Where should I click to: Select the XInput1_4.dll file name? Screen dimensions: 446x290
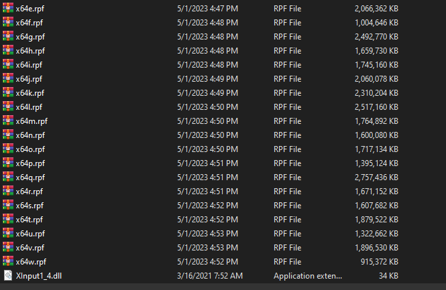click(x=40, y=275)
